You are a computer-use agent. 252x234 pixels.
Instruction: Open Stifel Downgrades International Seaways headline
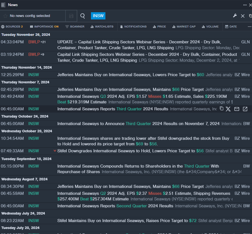point(126,151)
